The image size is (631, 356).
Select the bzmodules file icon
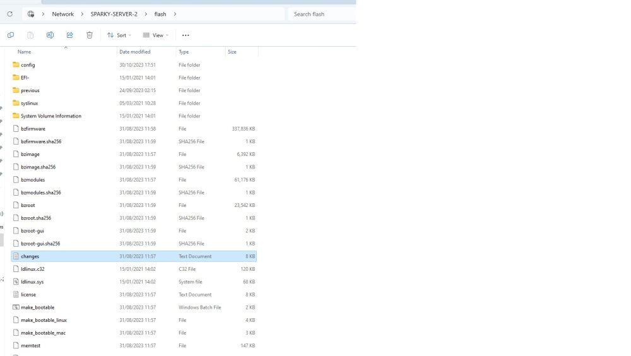tap(16, 180)
